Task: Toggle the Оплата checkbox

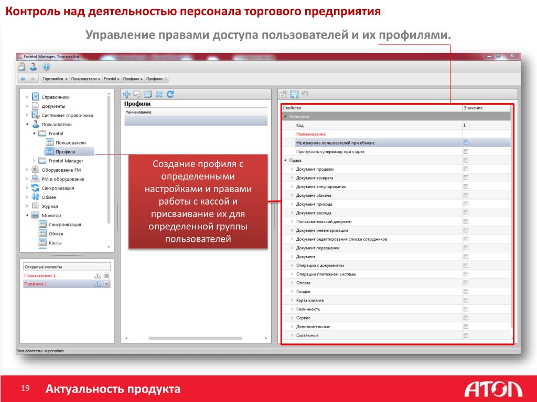Action: coord(466,283)
